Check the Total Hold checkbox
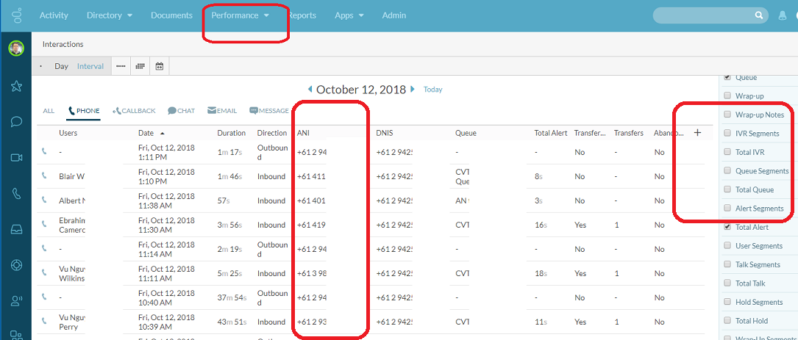This screenshot has height=340, width=798. pos(727,321)
